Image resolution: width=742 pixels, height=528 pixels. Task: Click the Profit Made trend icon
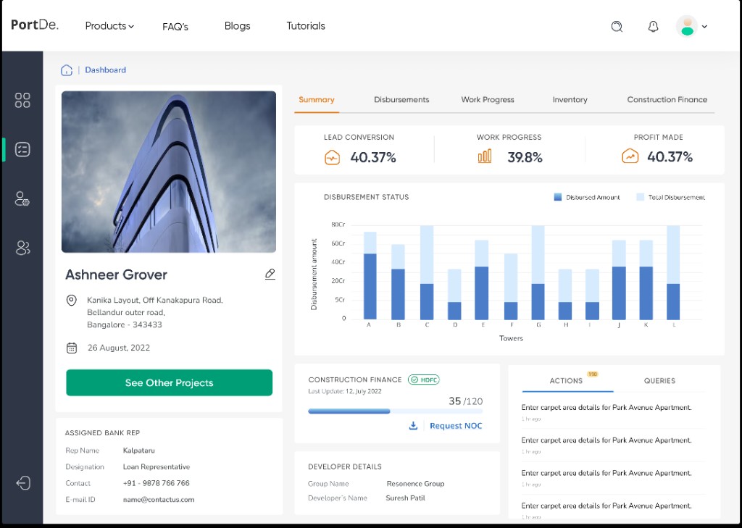630,156
